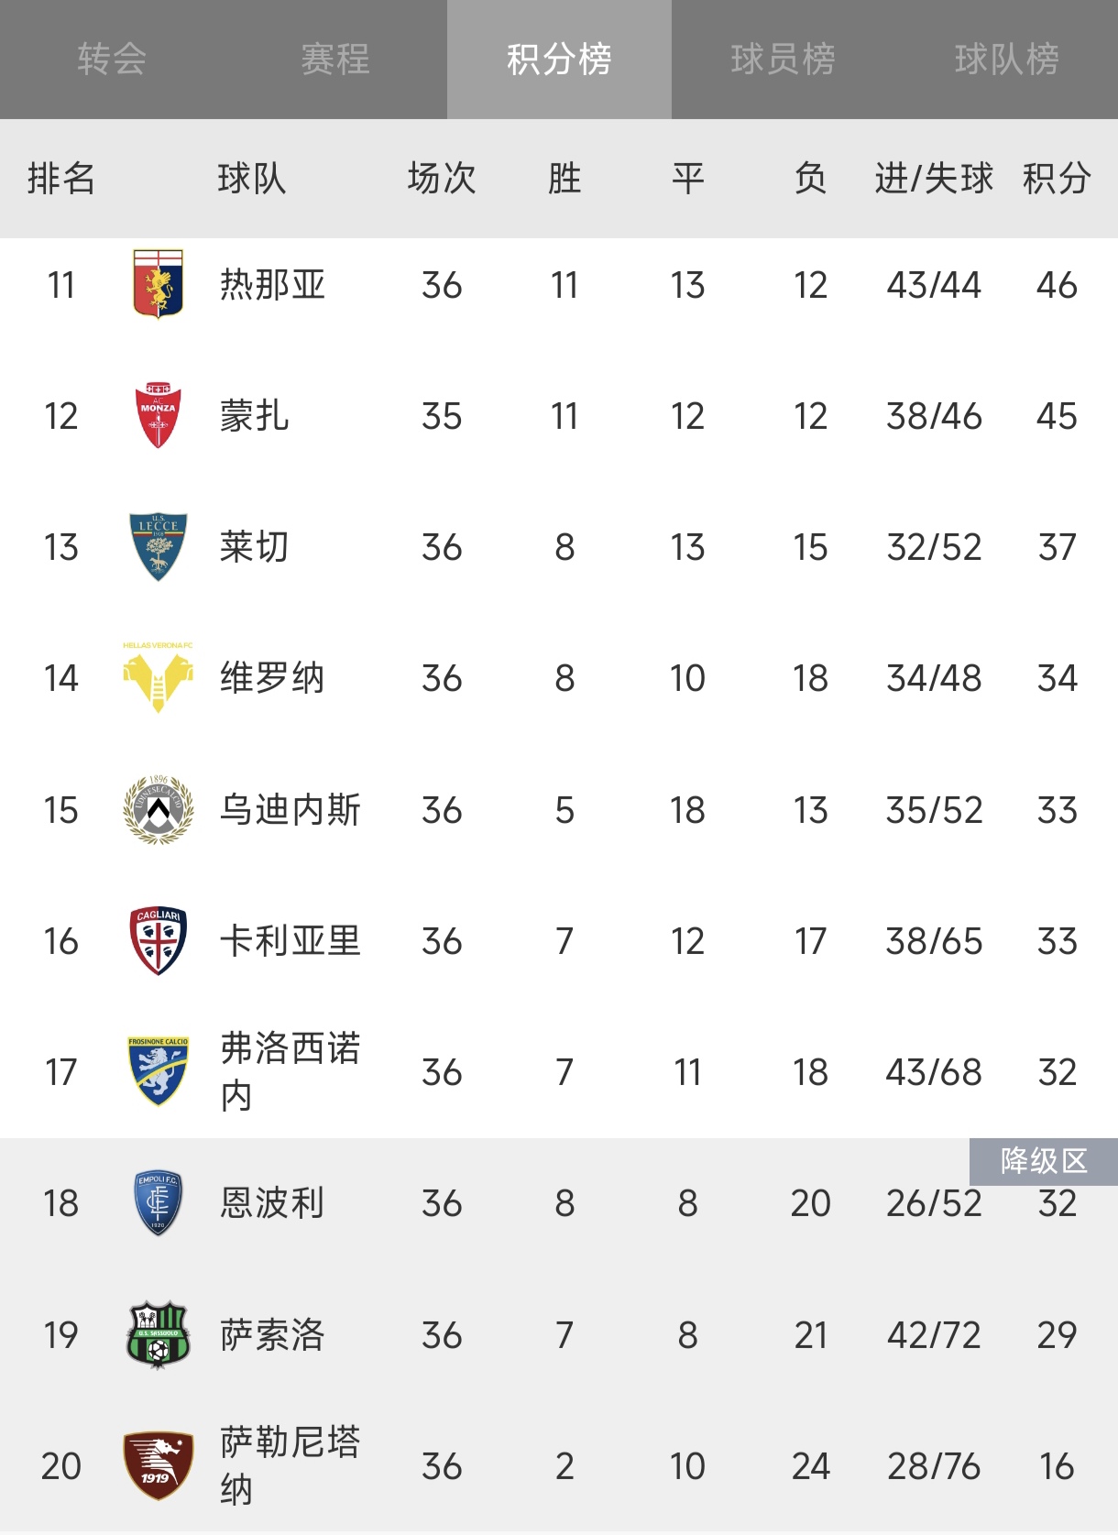
Task: Click the Lecce team crest icon
Action: (158, 547)
